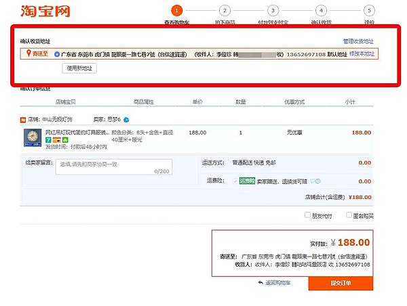Click the green guarantee badge icon after card icon
The image size is (407, 306).
tap(65, 140)
